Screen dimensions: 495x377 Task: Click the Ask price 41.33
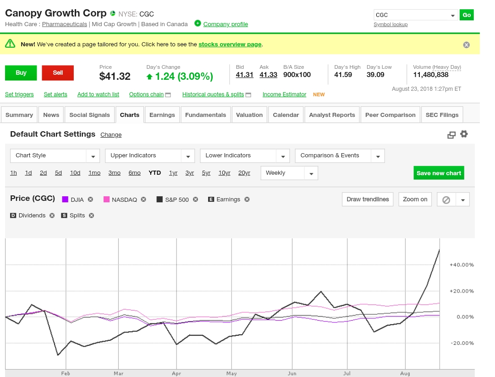[x=268, y=75]
